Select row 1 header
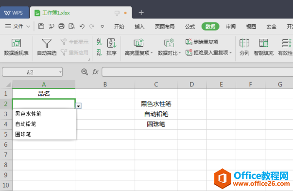Screen dimensions: 293x192 point(6,94)
